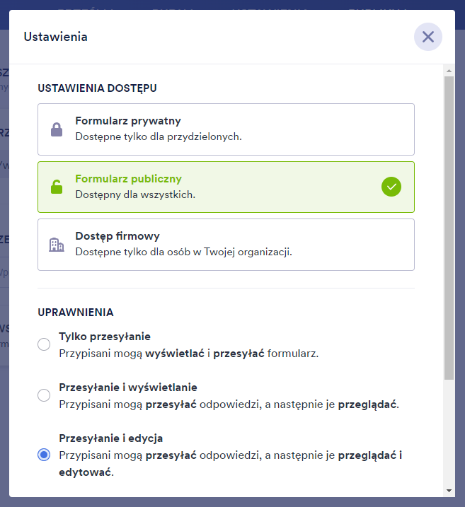Click the 'Formularz prywatny' option title
The height and width of the screenshot is (507, 465).
[x=128, y=121]
